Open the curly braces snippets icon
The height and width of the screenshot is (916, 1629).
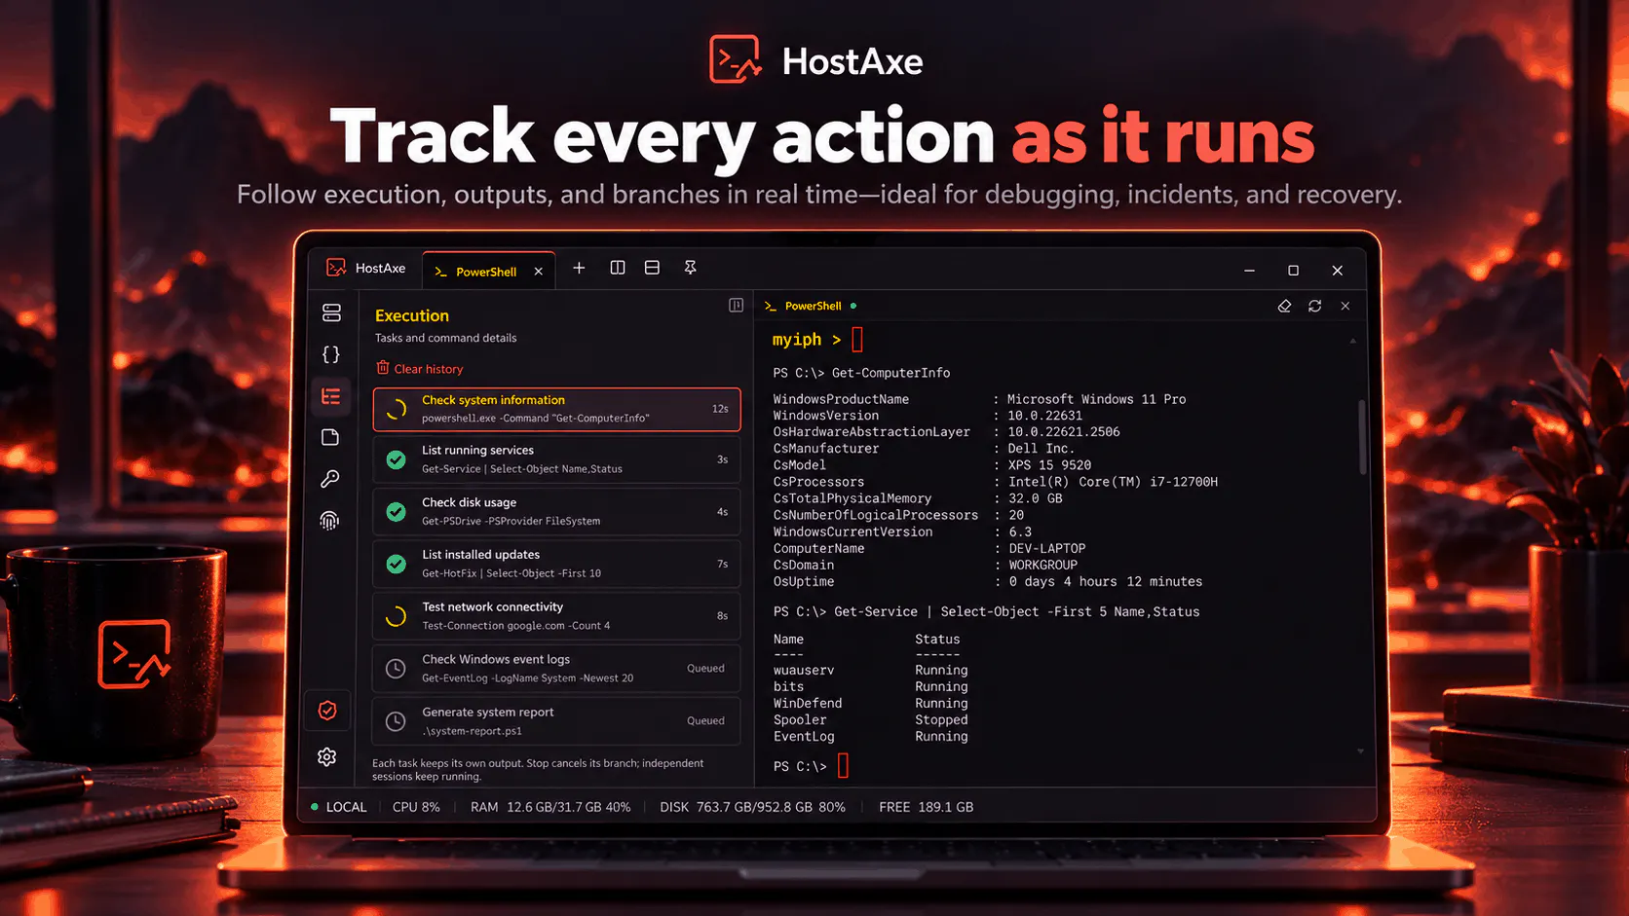pyautogui.click(x=331, y=354)
